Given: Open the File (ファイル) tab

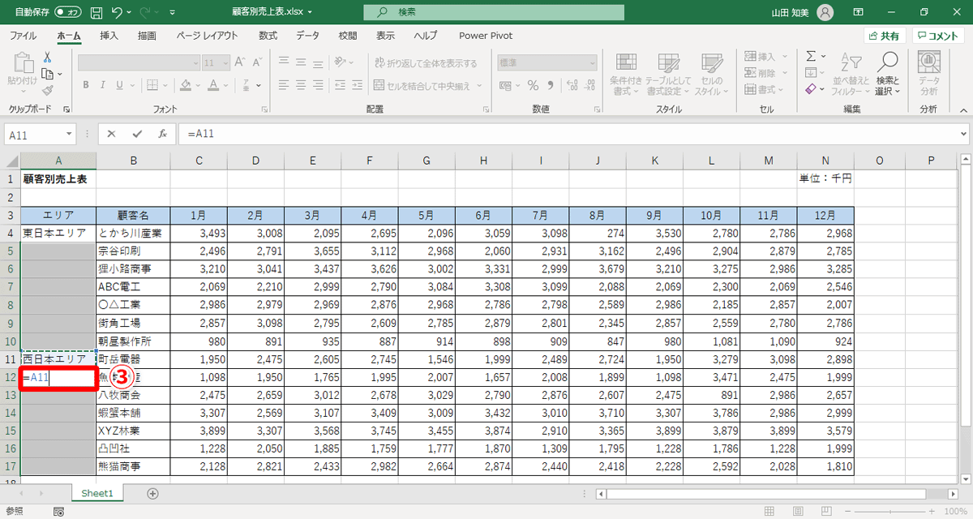Looking at the screenshot, I should pos(23,36).
